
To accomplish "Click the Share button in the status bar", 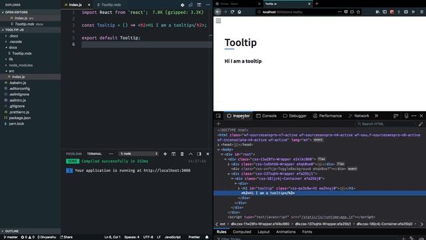I will click(66, 237).
